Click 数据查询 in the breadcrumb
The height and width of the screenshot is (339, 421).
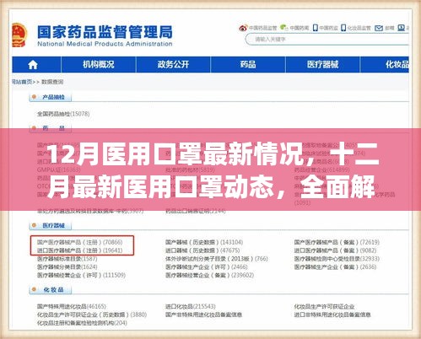[x=52, y=82]
